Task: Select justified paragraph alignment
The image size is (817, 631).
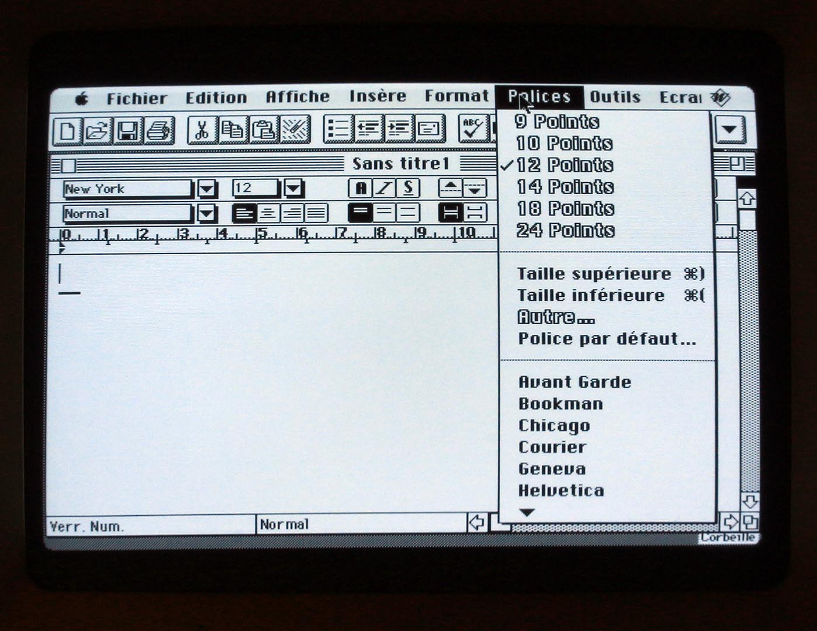Action: pyautogui.click(x=316, y=213)
